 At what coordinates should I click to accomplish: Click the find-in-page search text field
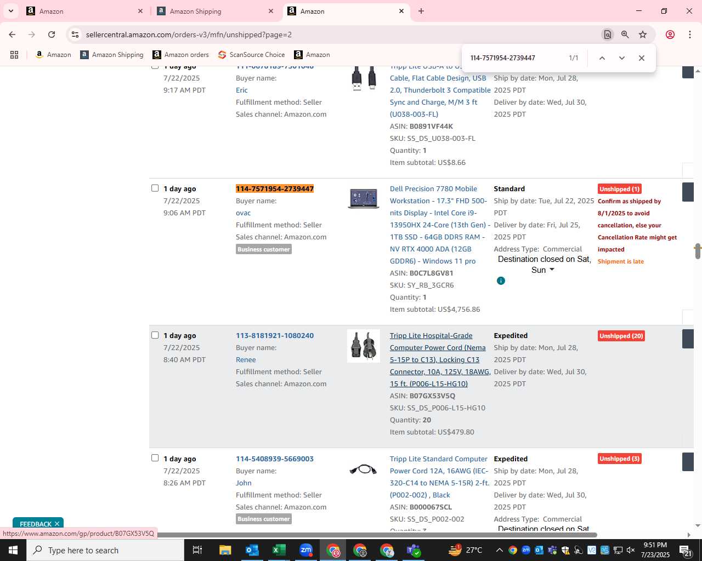[x=516, y=58]
